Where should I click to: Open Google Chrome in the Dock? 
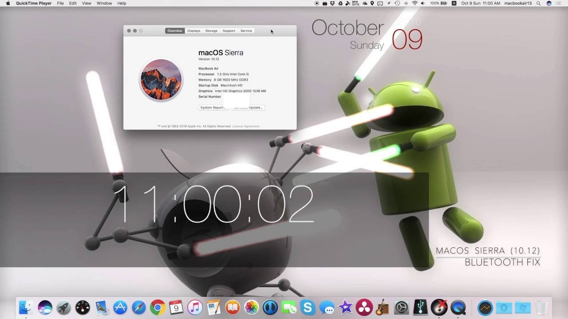[158, 307]
